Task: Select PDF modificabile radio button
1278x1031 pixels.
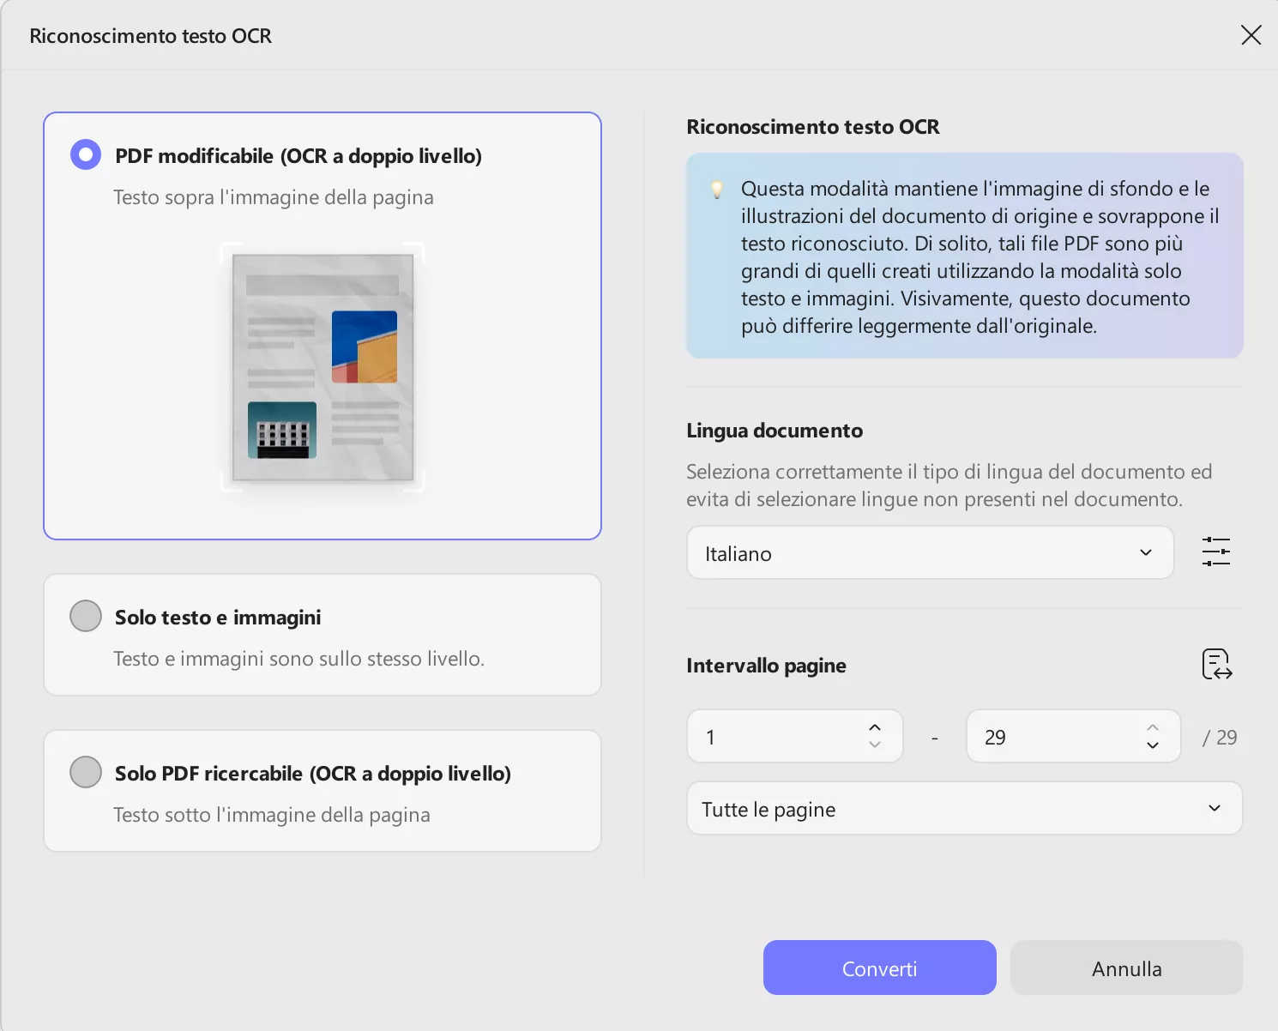Action: [86, 155]
